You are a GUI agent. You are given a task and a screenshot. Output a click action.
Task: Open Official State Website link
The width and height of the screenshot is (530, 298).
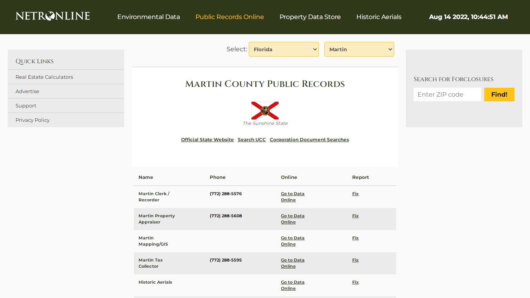point(207,140)
